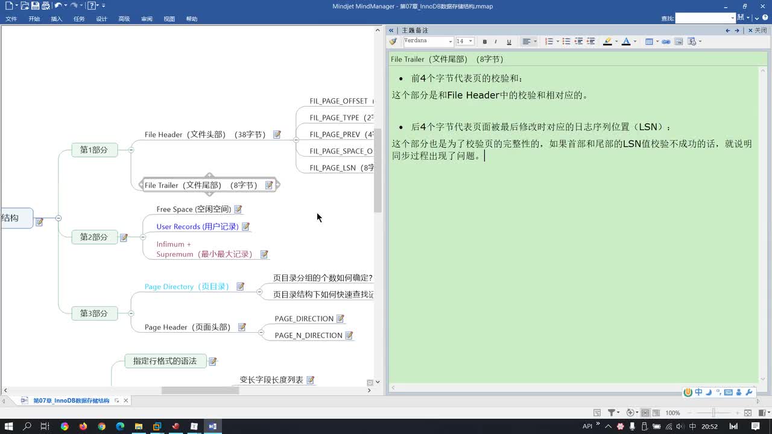
Task: Collapse the 第1部分 branch
Action: 131,149
